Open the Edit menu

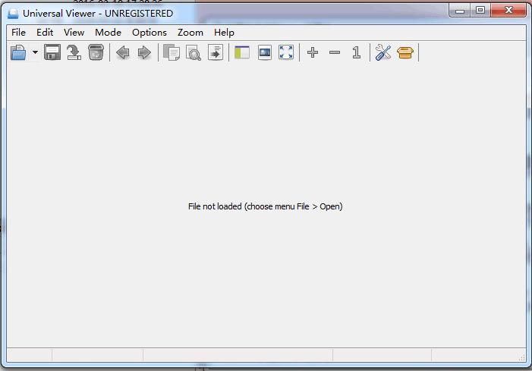pos(45,33)
